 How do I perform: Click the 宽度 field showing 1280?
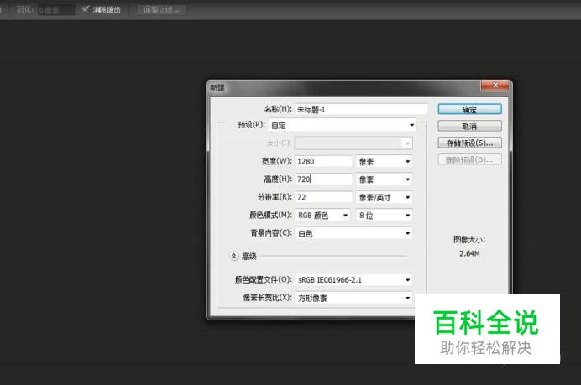point(323,161)
